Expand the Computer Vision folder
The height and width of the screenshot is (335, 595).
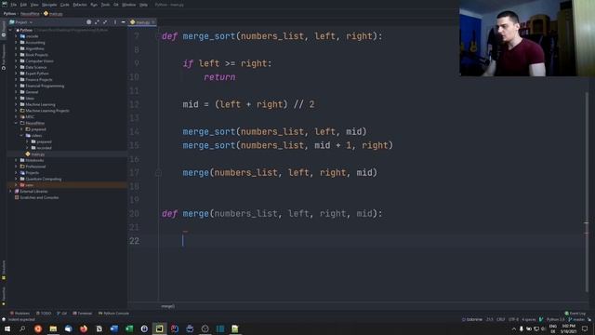pos(17,60)
